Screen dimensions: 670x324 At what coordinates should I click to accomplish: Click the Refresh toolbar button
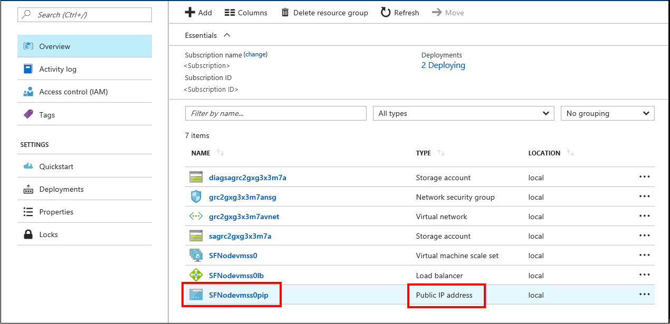click(x=399, y=13)
